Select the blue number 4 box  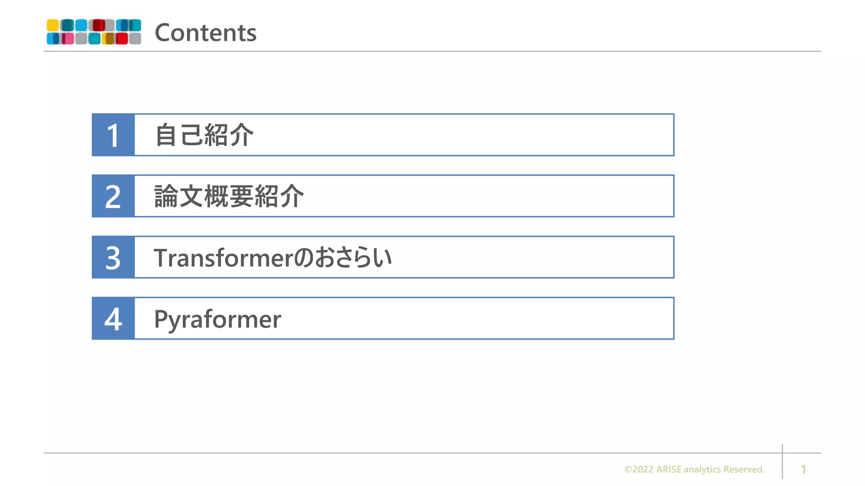click(x=113, y=319)
